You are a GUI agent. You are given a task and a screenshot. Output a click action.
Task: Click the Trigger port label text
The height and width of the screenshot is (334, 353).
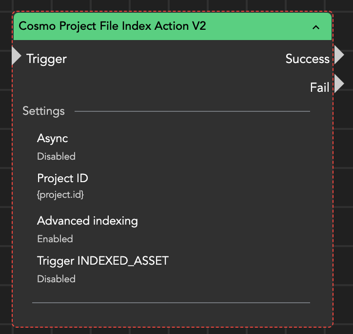tap(46, 59)
